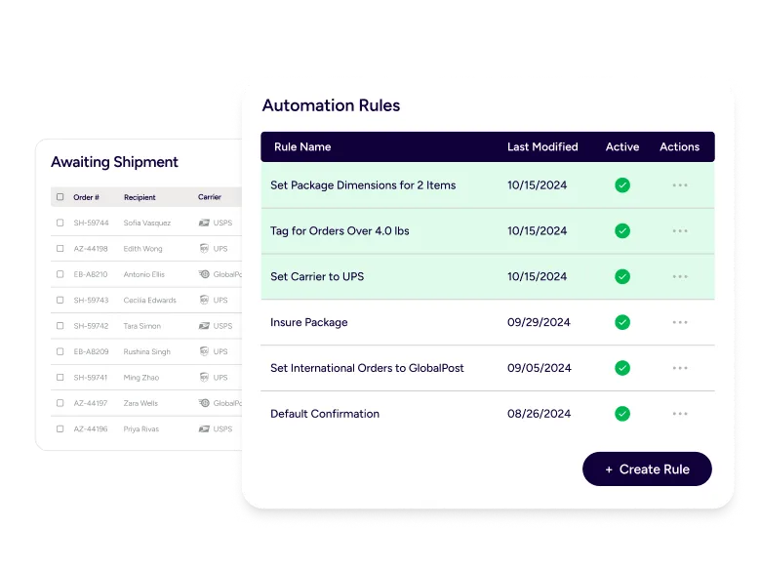The width and height of the screenshot is (760, 570).
Task: Check the select-all orders checkbox in header
Action: [x=60, y=197]
